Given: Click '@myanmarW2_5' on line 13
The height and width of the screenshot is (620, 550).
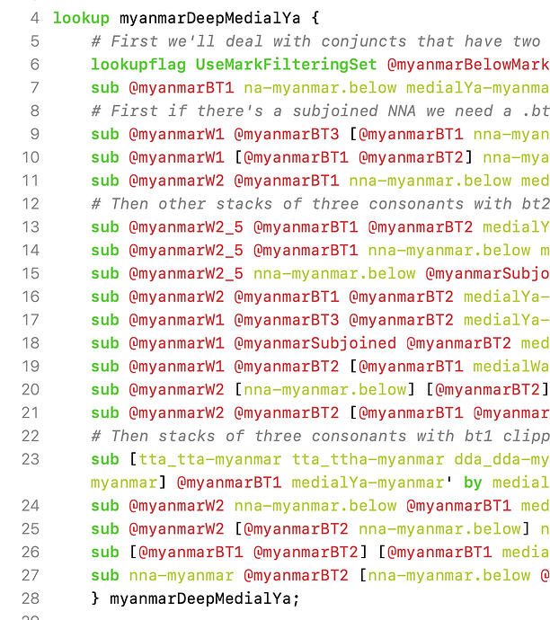Looking at the screenshot, I should tap(186, 227).
